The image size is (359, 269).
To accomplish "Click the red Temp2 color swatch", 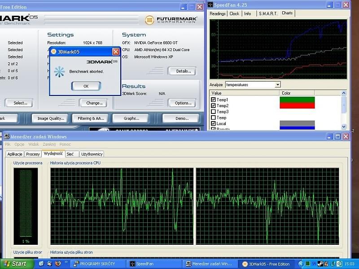I will [297, 105].
